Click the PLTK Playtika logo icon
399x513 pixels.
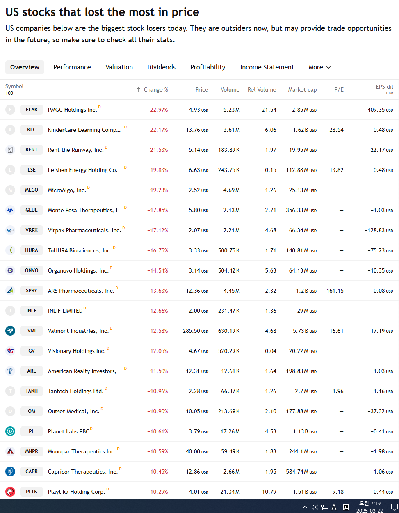tap(10, 492)
